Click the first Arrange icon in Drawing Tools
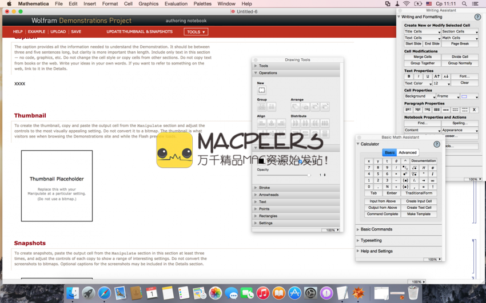The height and width of the screenshot is (303, 486). pos(296,107)
